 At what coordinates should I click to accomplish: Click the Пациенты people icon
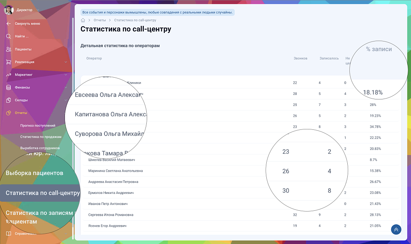[9, 49]
